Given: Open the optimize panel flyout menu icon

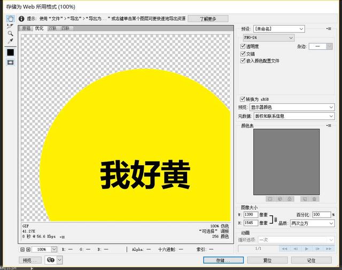Looking at the screenshot, I should point(329,28).
